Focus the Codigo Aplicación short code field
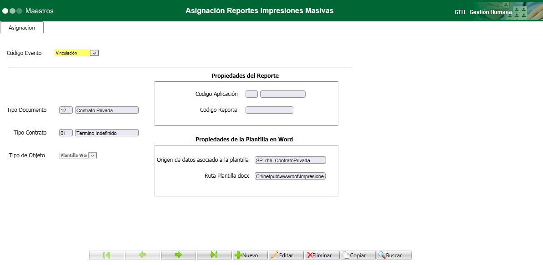This screenshot has height=265, width=543. tap(251, 94)
